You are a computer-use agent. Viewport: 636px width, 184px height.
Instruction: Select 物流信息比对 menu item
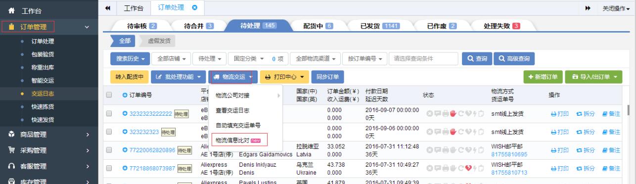pyautogui.click(x=239, y=139)
